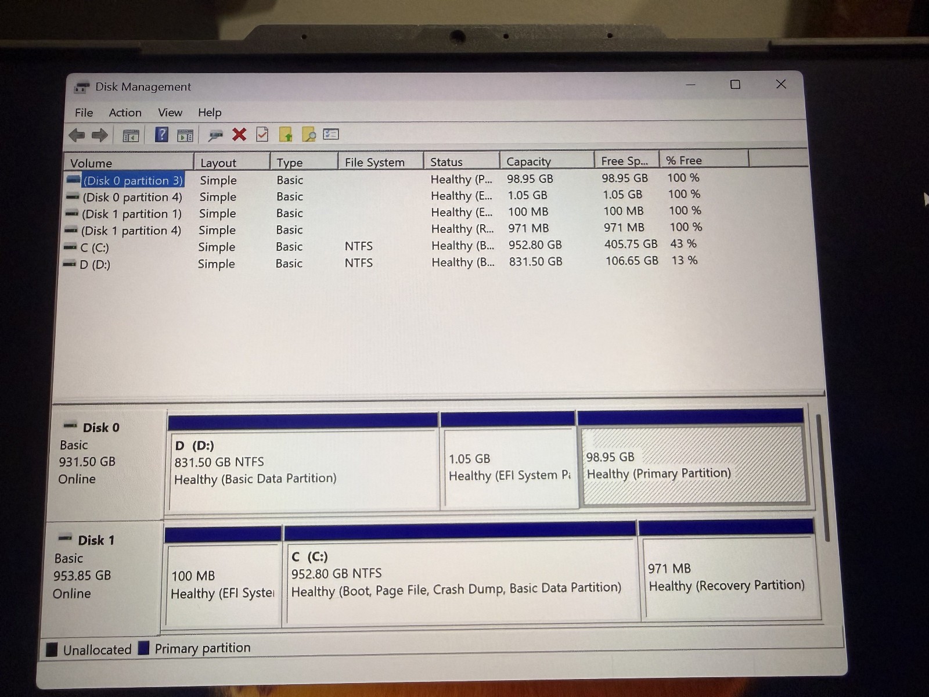Click the Back arrow toolbar icon
Viewport: 929px width, 697px height.
pos(77,136)
